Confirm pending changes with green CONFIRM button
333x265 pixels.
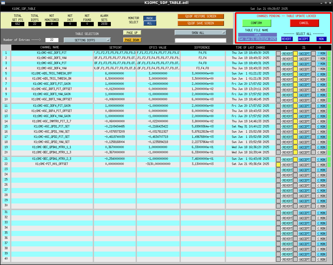(x=257, y=23)
